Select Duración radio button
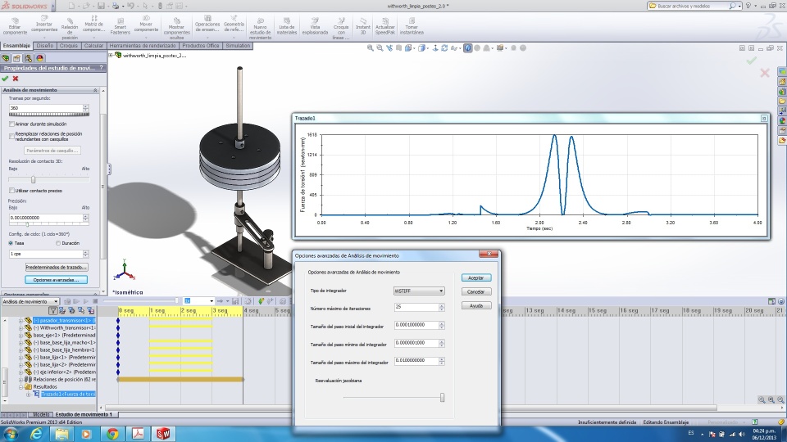 coord(58,243)
